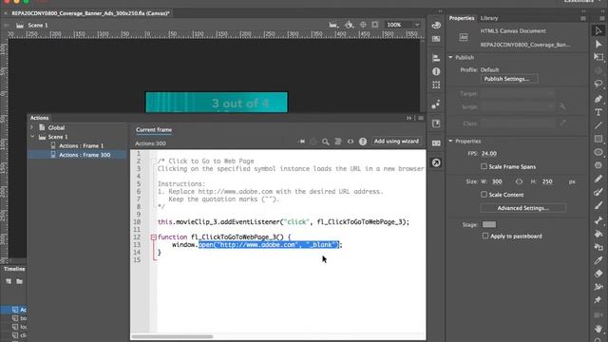
Task: Select the Line tool
Action: pyautogui.click(x=598, y=125)
